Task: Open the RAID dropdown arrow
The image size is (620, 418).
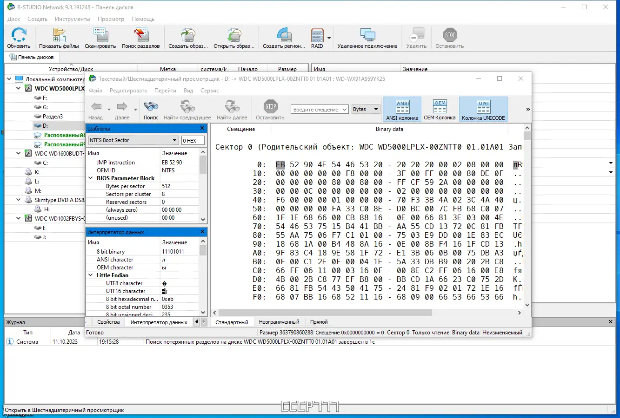Action: (329, 38)
